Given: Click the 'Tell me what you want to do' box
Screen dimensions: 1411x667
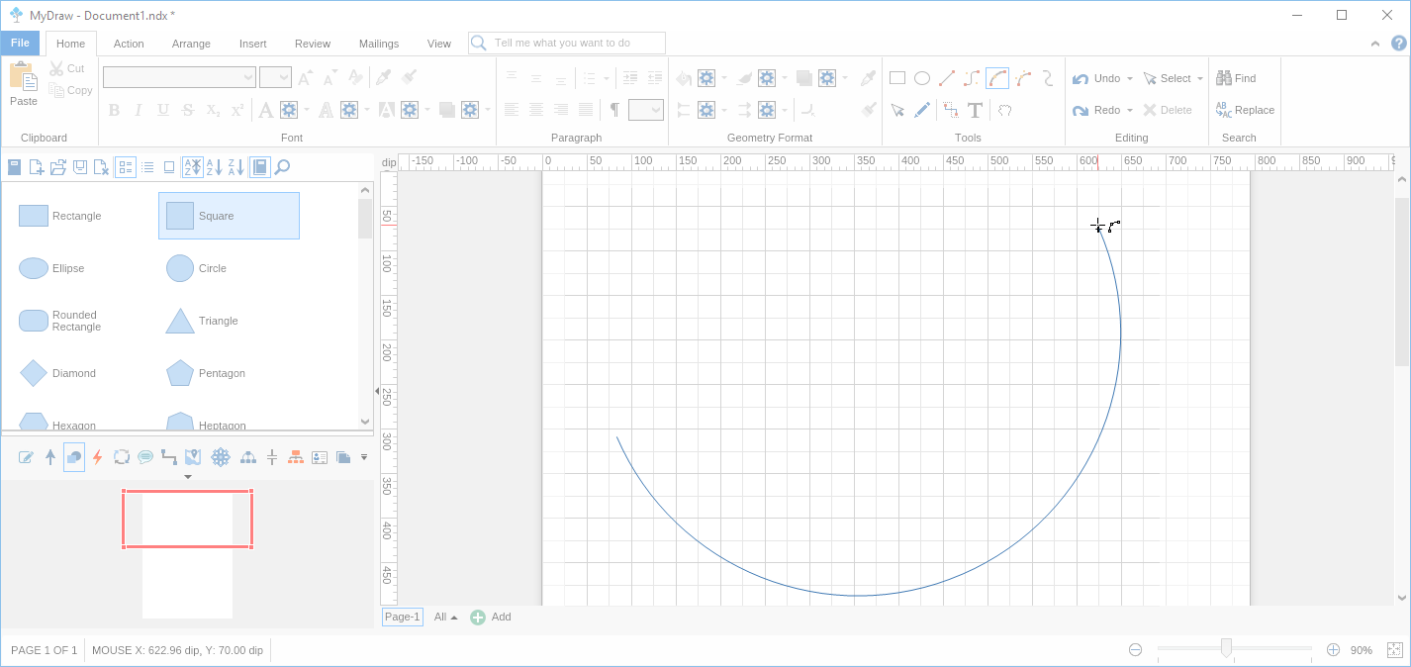Looking at the screenshot, I should pyautogui.click(x=567, y=43).
